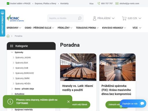This screenshot has height=111, width=148.
Task: Expand the Osmo - přírodní oleje category
Action: point(12,89)
